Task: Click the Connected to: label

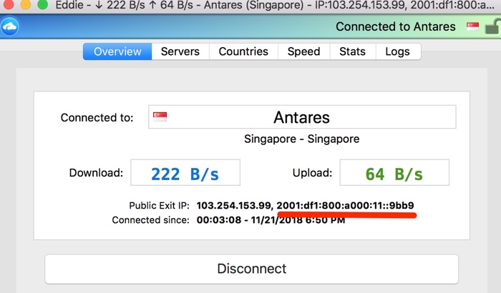Action: [x=97, y=117]
